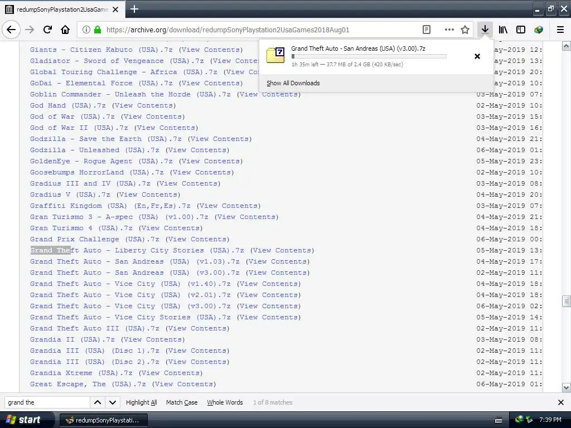Open the Firefox hamburger menu

pos(560,30)
